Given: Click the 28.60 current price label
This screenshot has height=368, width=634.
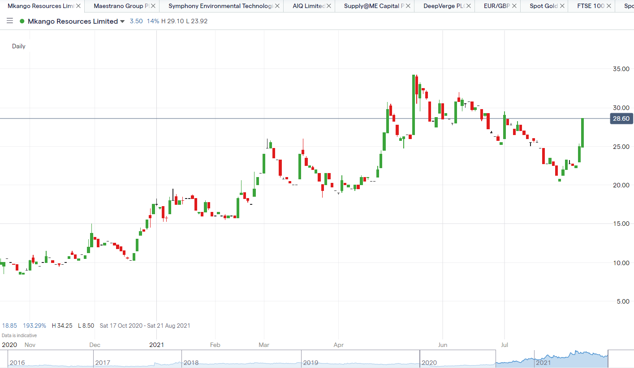Looking at the screenshot, I should [621, 118].
